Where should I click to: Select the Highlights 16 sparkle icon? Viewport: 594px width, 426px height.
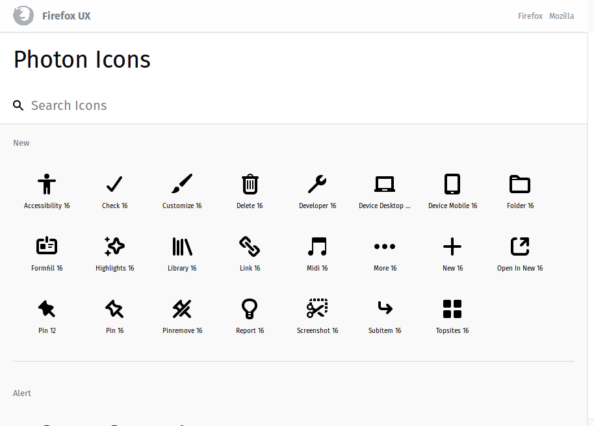tap(114, 246)
